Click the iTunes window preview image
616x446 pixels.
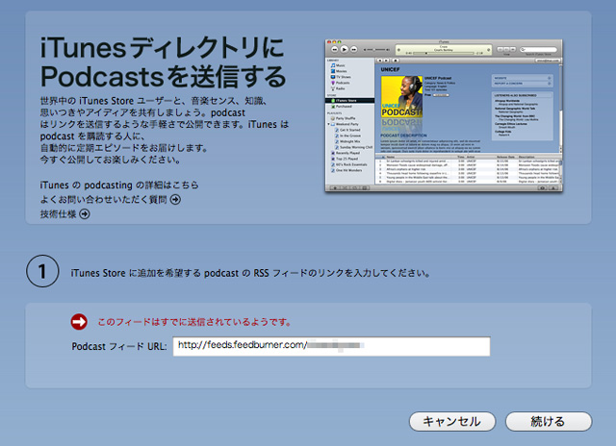[444, 115]
